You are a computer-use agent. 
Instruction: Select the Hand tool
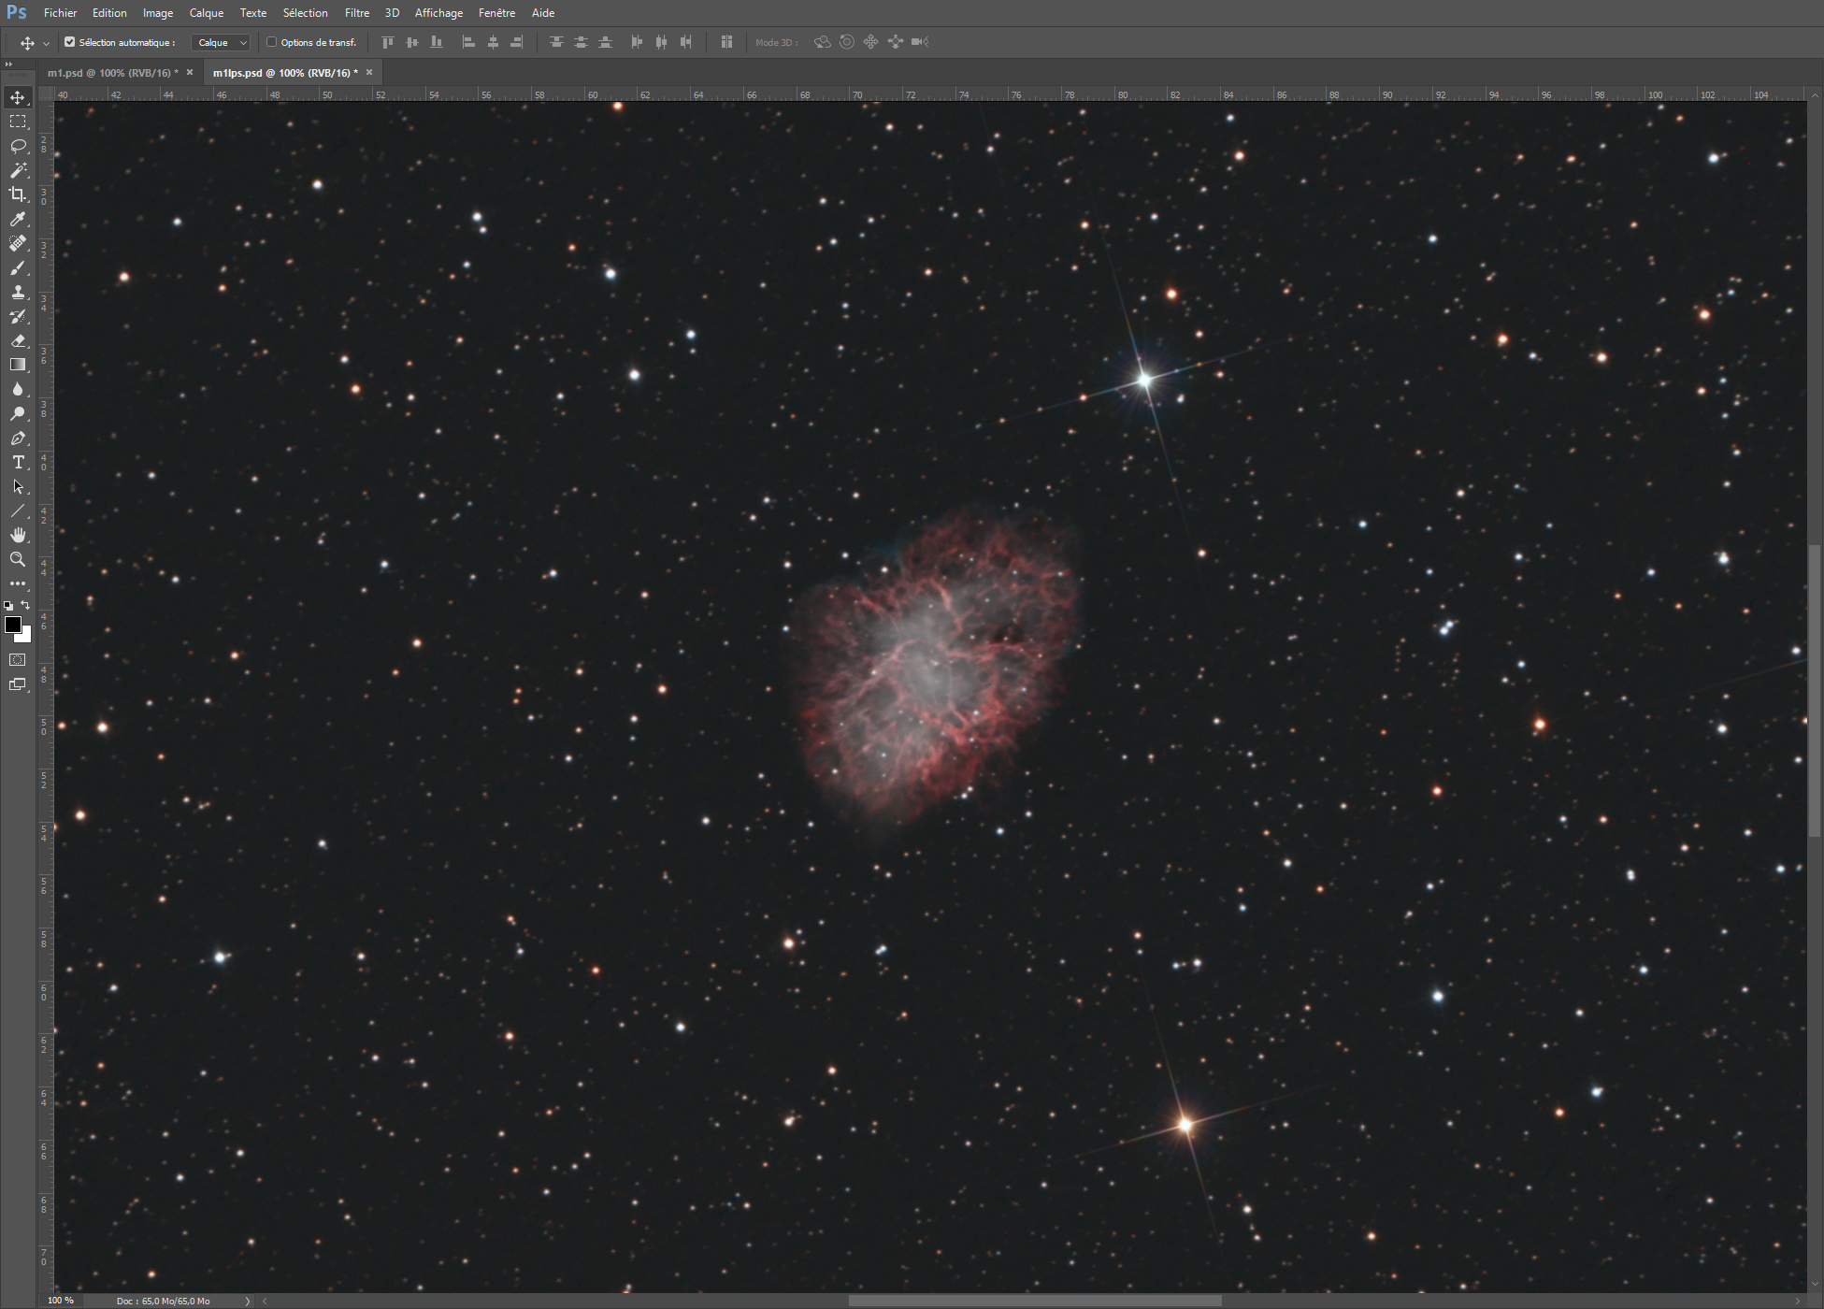click(x=18, y=535)
